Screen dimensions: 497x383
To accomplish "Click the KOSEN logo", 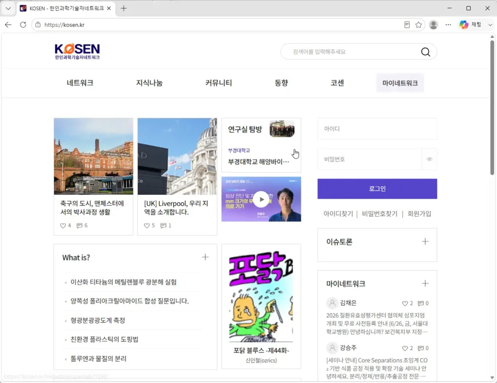I will tap(77, 51).
